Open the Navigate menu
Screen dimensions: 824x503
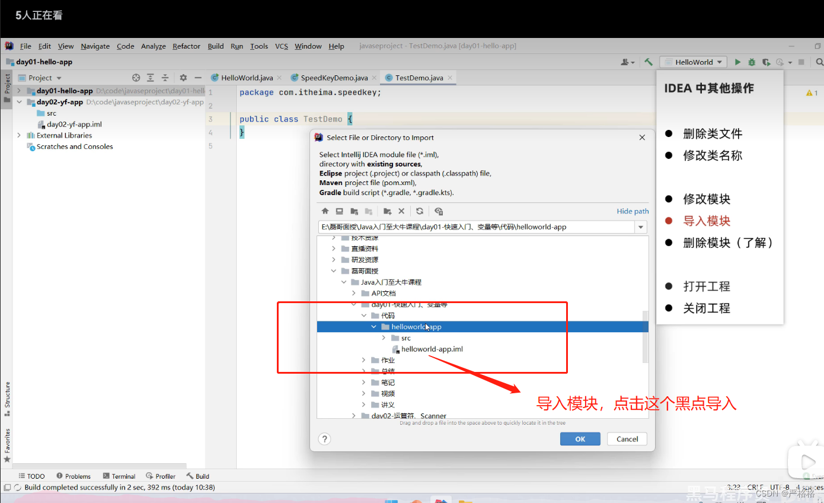point(95,46)
